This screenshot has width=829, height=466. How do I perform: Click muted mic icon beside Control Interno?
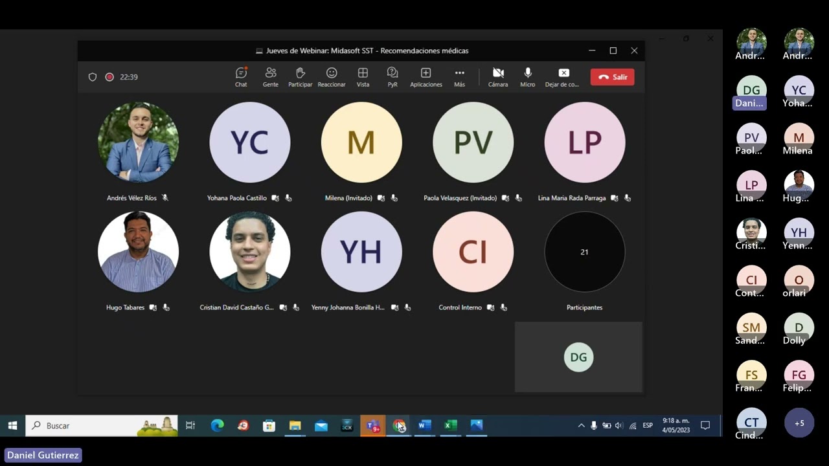pos(503,307)
